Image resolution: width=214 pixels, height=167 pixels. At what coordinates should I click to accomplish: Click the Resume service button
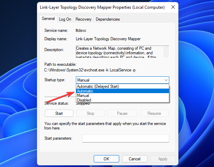pos(154,113)
